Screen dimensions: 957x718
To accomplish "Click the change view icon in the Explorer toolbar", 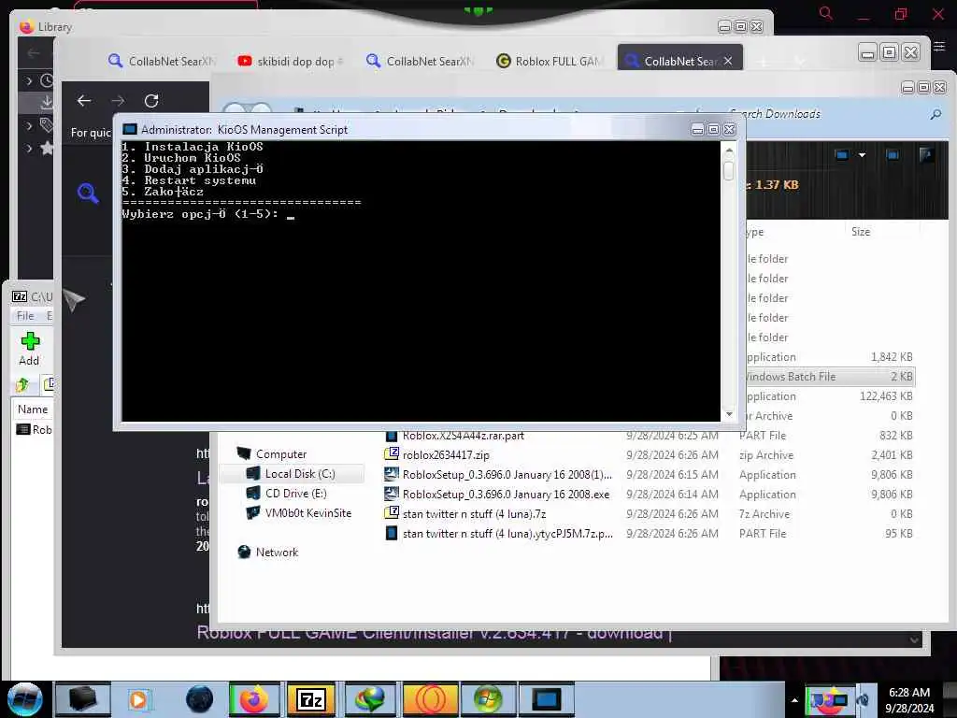I will pyautogui.click(x=842, y=155).
